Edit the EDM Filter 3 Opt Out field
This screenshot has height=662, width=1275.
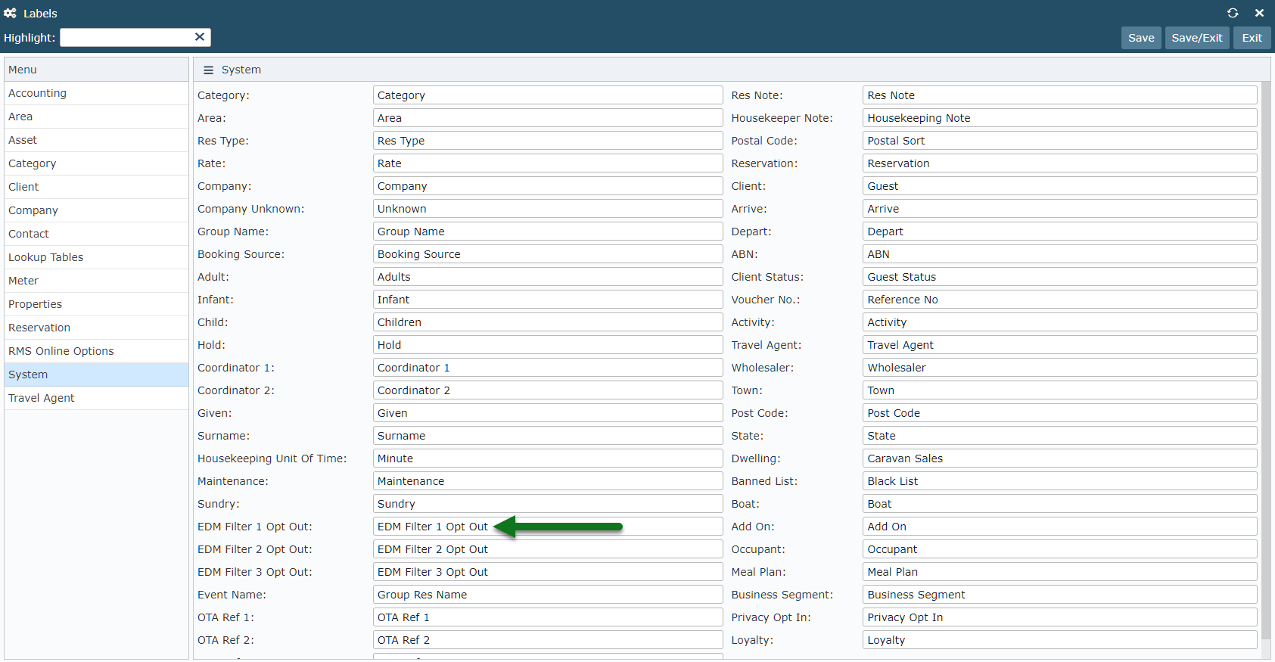(x=548, y=572)
